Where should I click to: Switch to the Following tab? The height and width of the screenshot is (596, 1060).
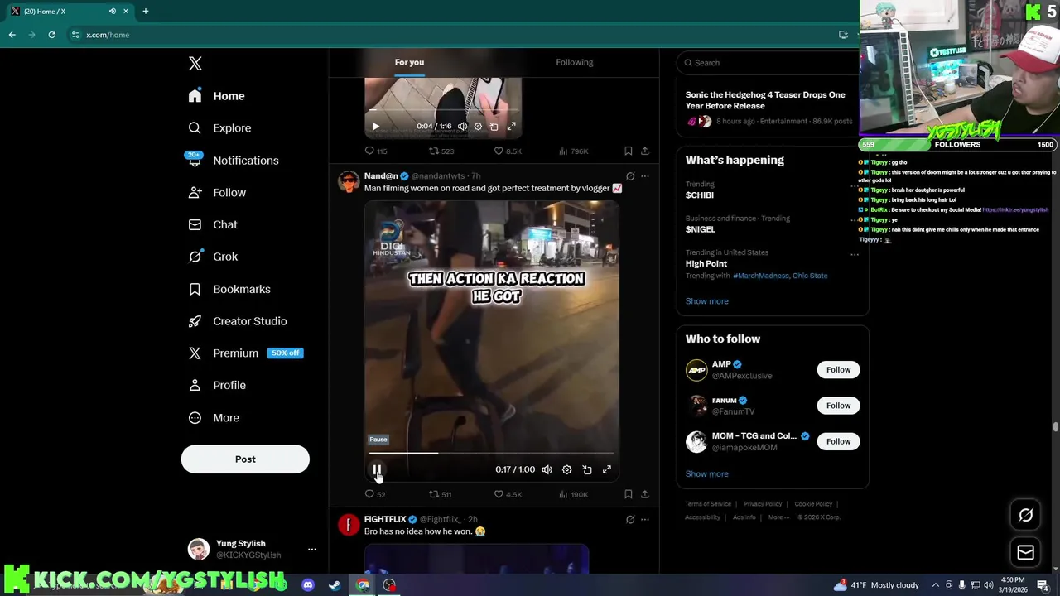pos(574,62)
